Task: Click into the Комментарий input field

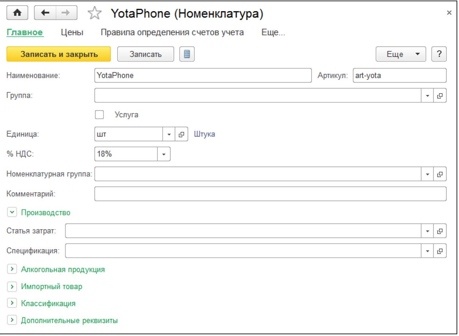Action: pyautogui.click(x=270, y=194)
